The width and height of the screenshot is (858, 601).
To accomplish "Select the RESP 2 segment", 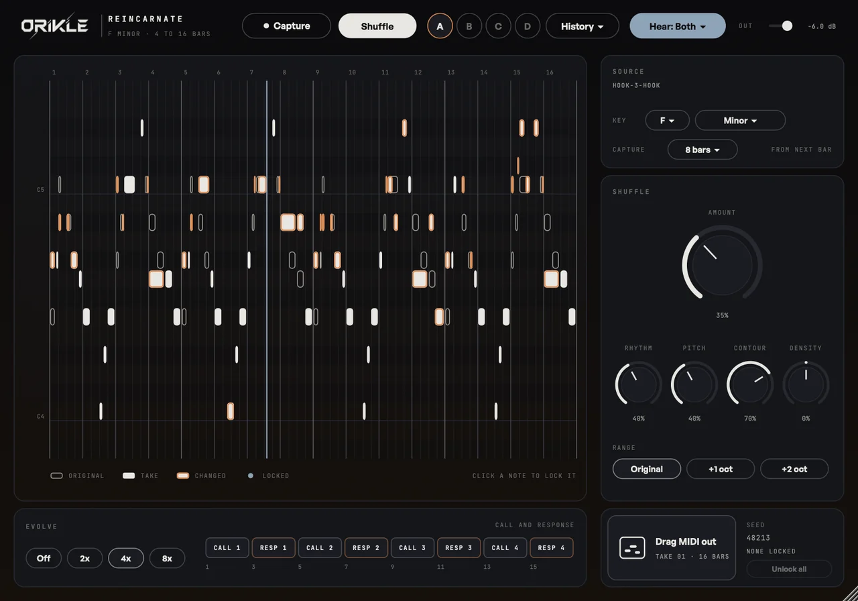I will (367, 548).
